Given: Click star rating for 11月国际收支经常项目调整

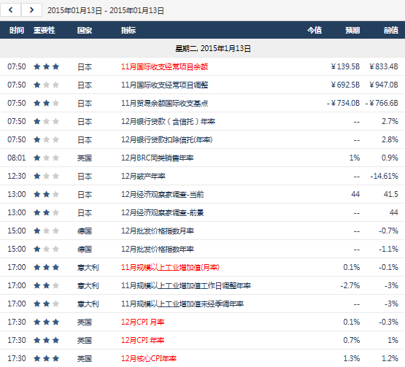Looking at the screenshot, I should [47, 85].
